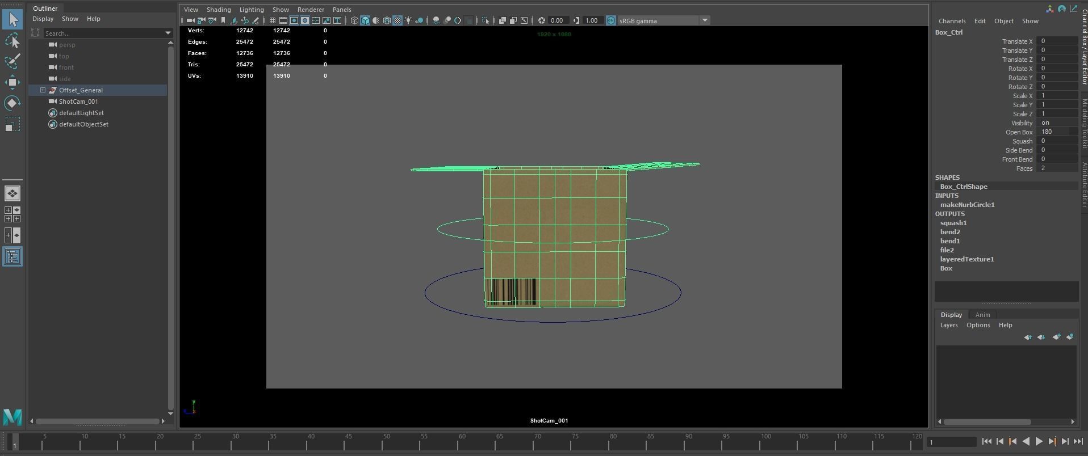The height and width of the screenshot is (456, 1088).
Task: Click the select camera icon in viewport toolbar
Action: (x=190, y=20)
